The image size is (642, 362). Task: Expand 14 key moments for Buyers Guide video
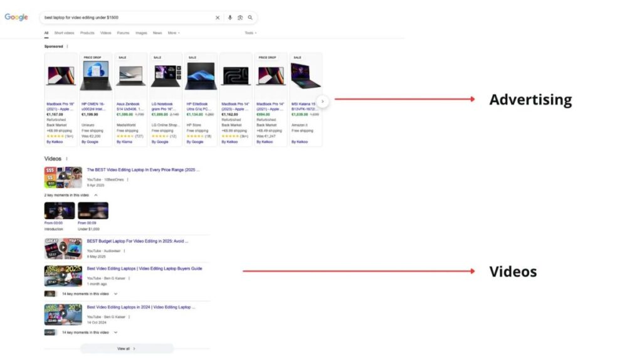tap(115, 294)
